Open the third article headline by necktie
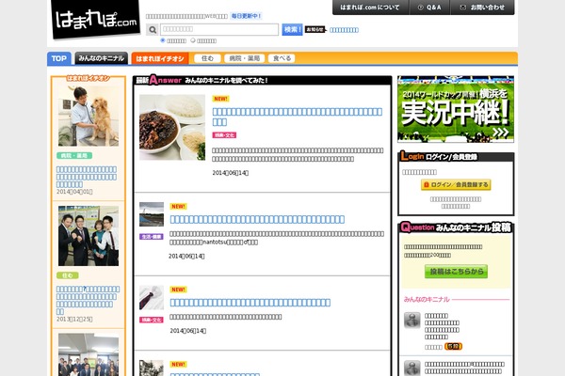 [250, 303]
